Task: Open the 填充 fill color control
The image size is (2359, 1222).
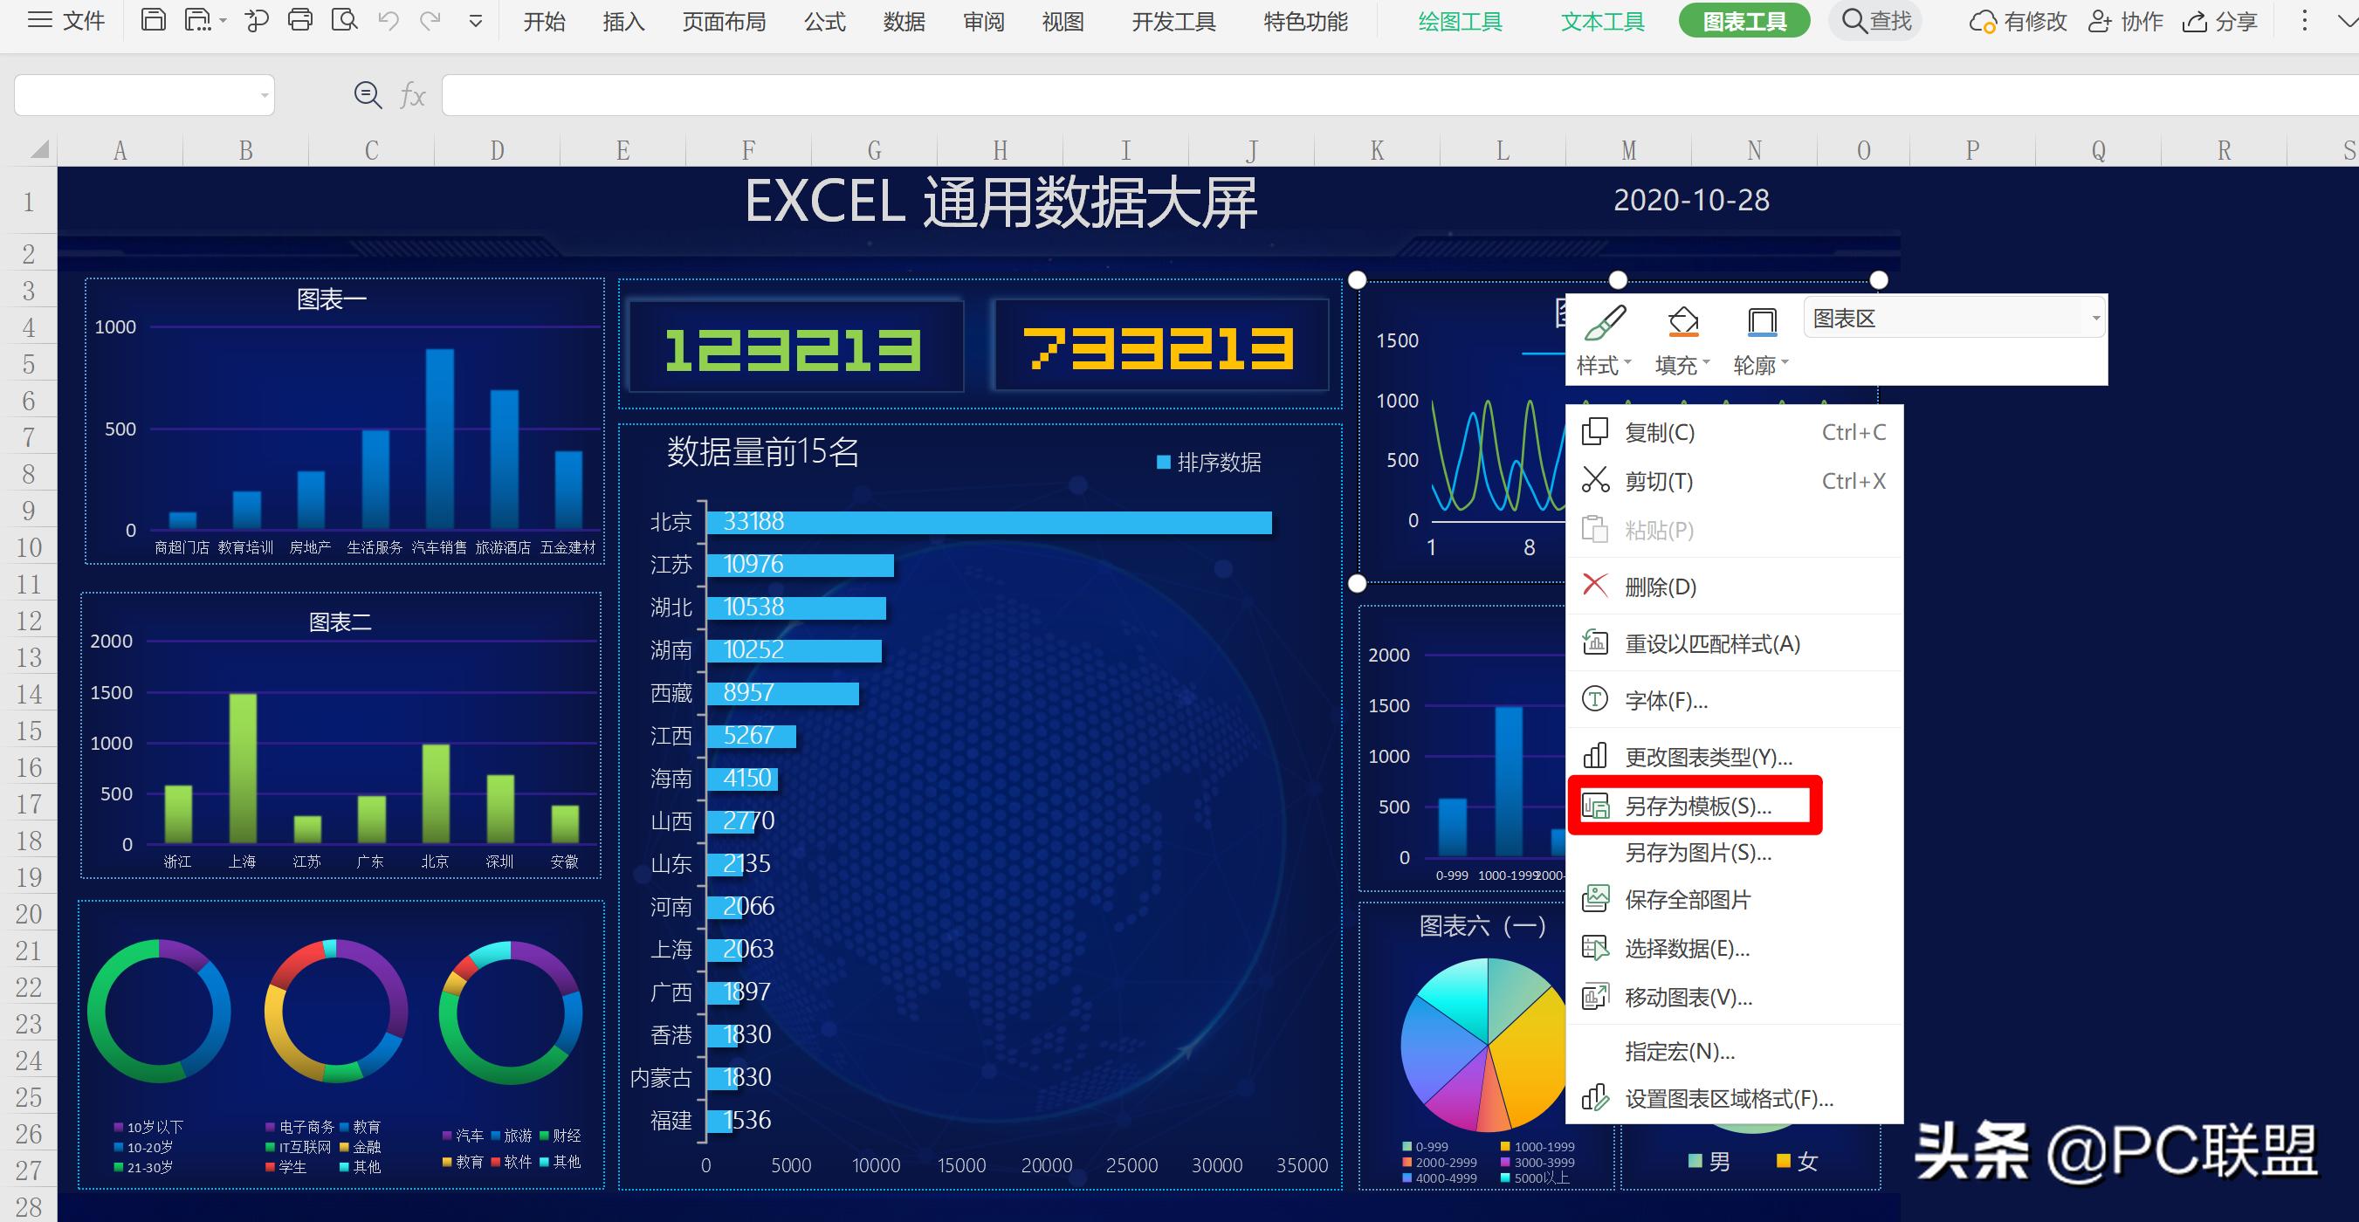Action: pos(1682,322)
